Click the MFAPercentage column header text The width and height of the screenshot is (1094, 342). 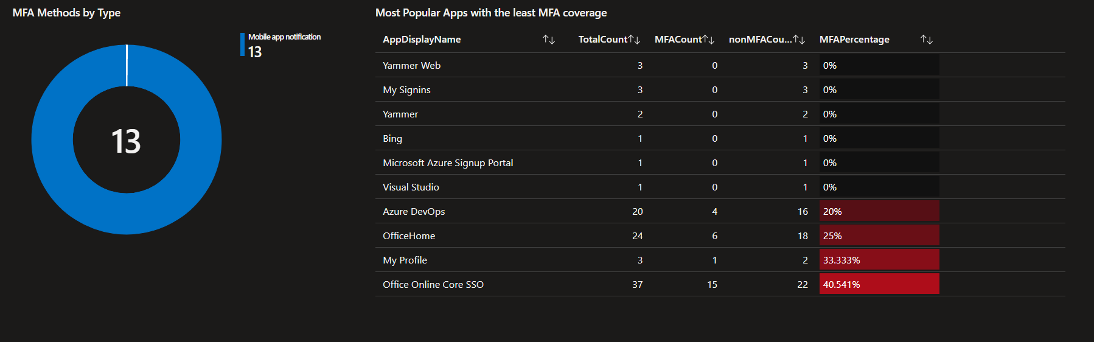(x=854, y=40)
